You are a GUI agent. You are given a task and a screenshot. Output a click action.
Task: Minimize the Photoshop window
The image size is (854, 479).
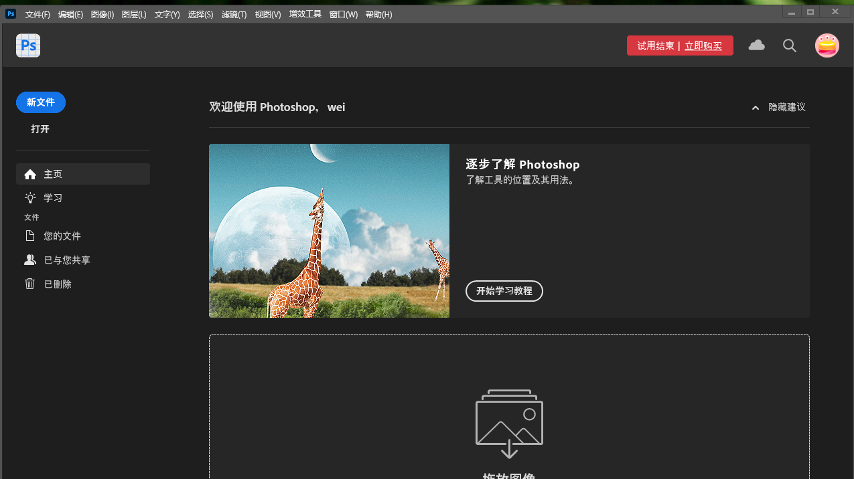(x=792, y=12)
